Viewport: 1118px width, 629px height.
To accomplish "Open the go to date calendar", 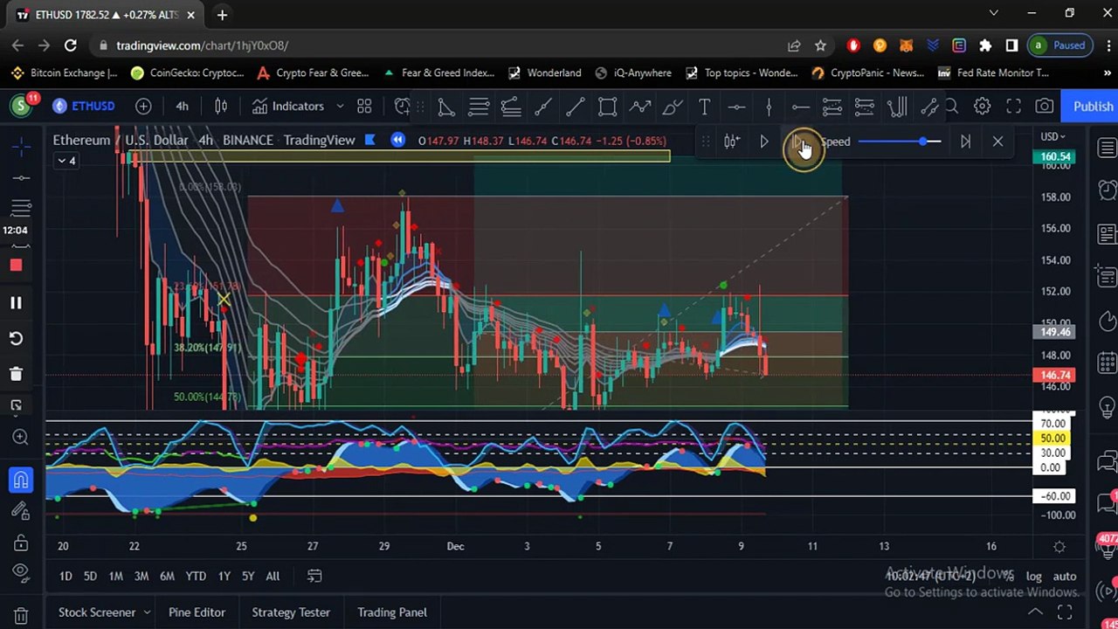I will [x=314, y=577].
